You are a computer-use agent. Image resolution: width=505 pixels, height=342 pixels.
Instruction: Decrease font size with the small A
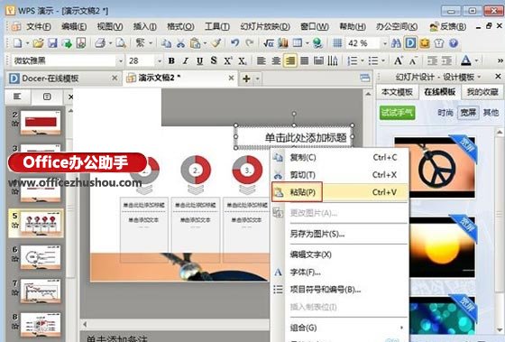(413, 60)
